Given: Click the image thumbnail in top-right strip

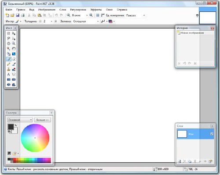Looking at the screenshot, I should (208, 18).
